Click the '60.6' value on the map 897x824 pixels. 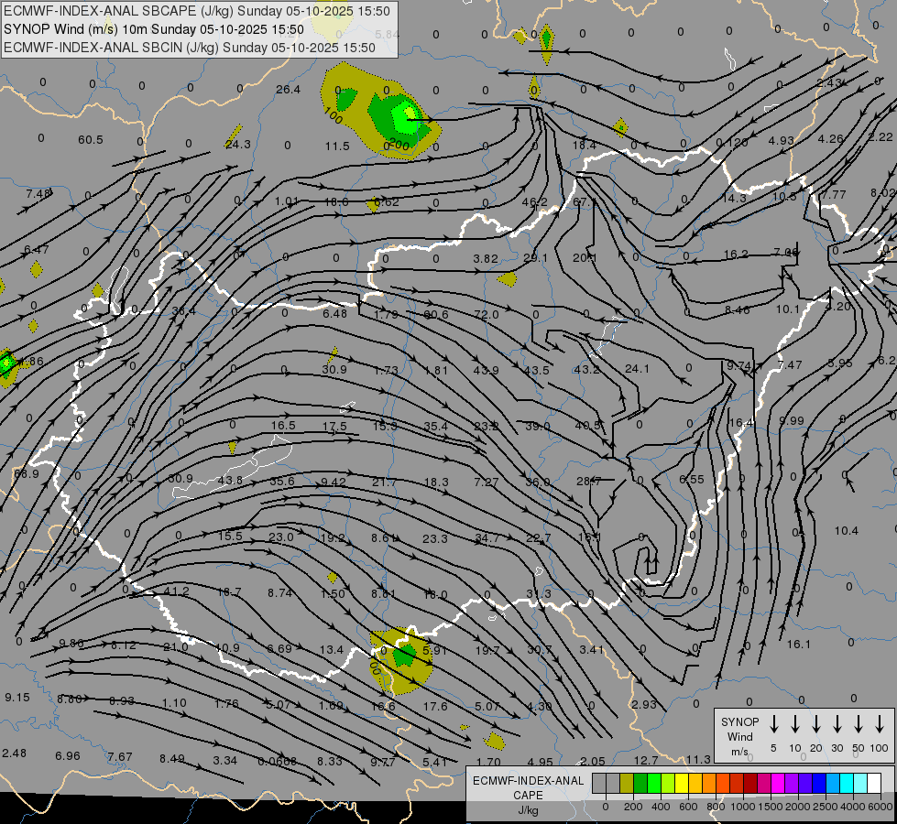436,315
